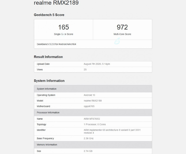This screenshot has width=186, height=154.
Task: Click the processor 'Name' row label
Action: [x=40, y=119]
